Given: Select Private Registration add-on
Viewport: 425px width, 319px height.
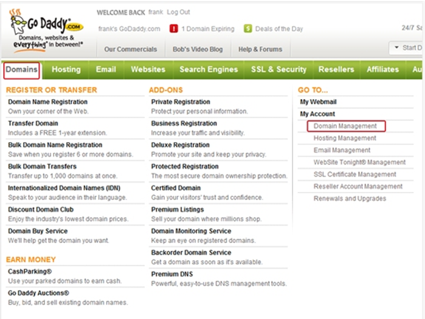Looking at the screenshot, I should [x=181, y=102].
